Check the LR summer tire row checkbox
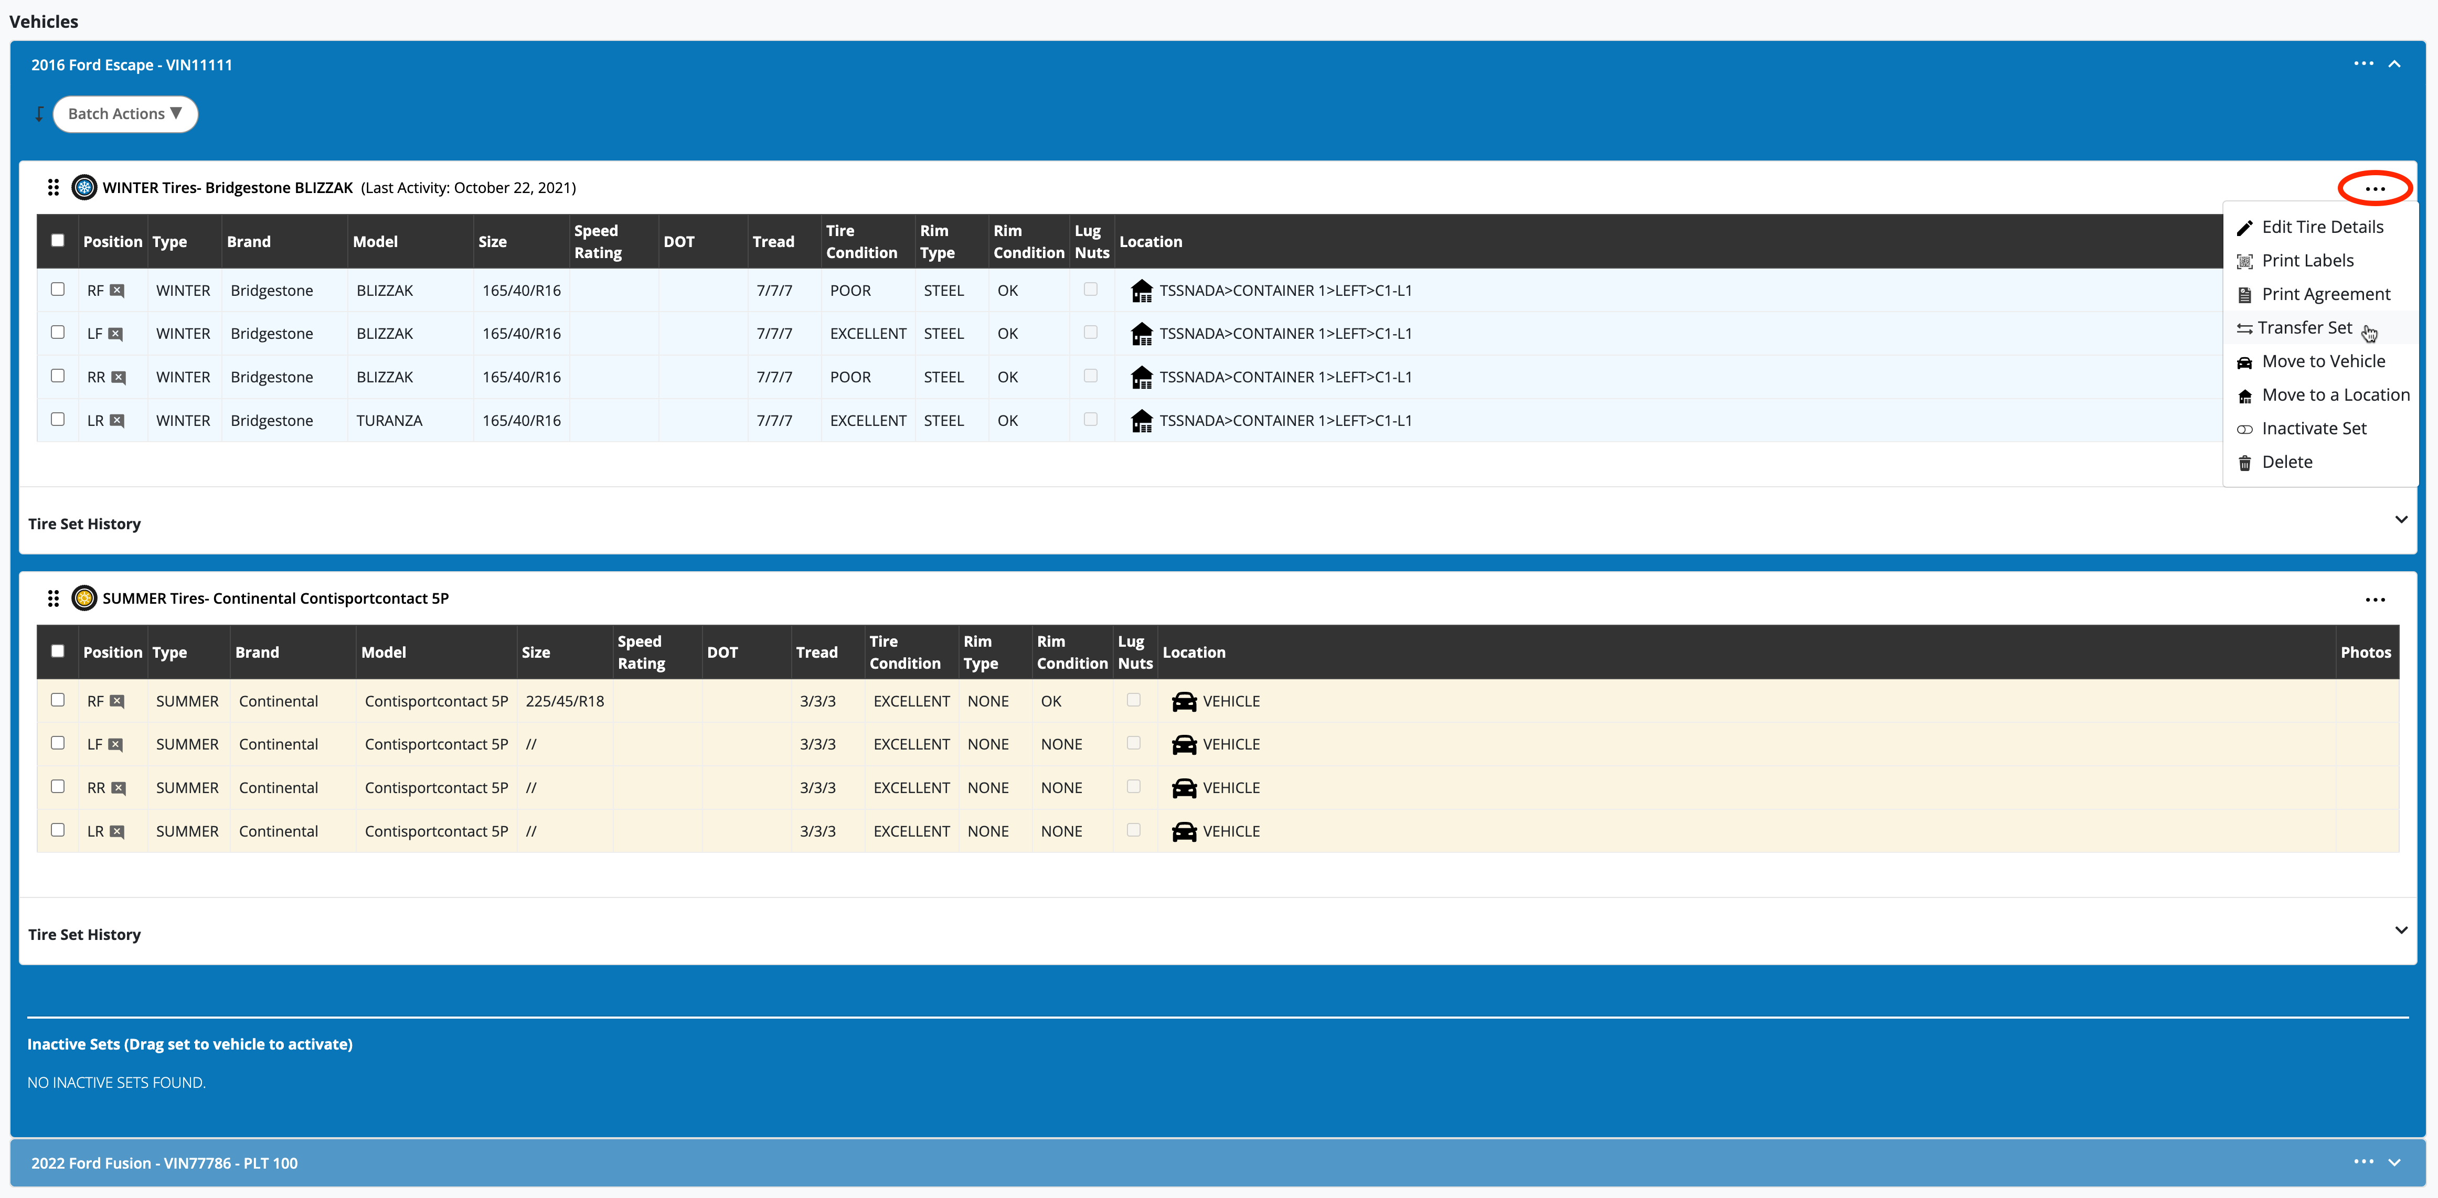Viewport: 2438px width, 1198px height. click(x=58, y=830)
